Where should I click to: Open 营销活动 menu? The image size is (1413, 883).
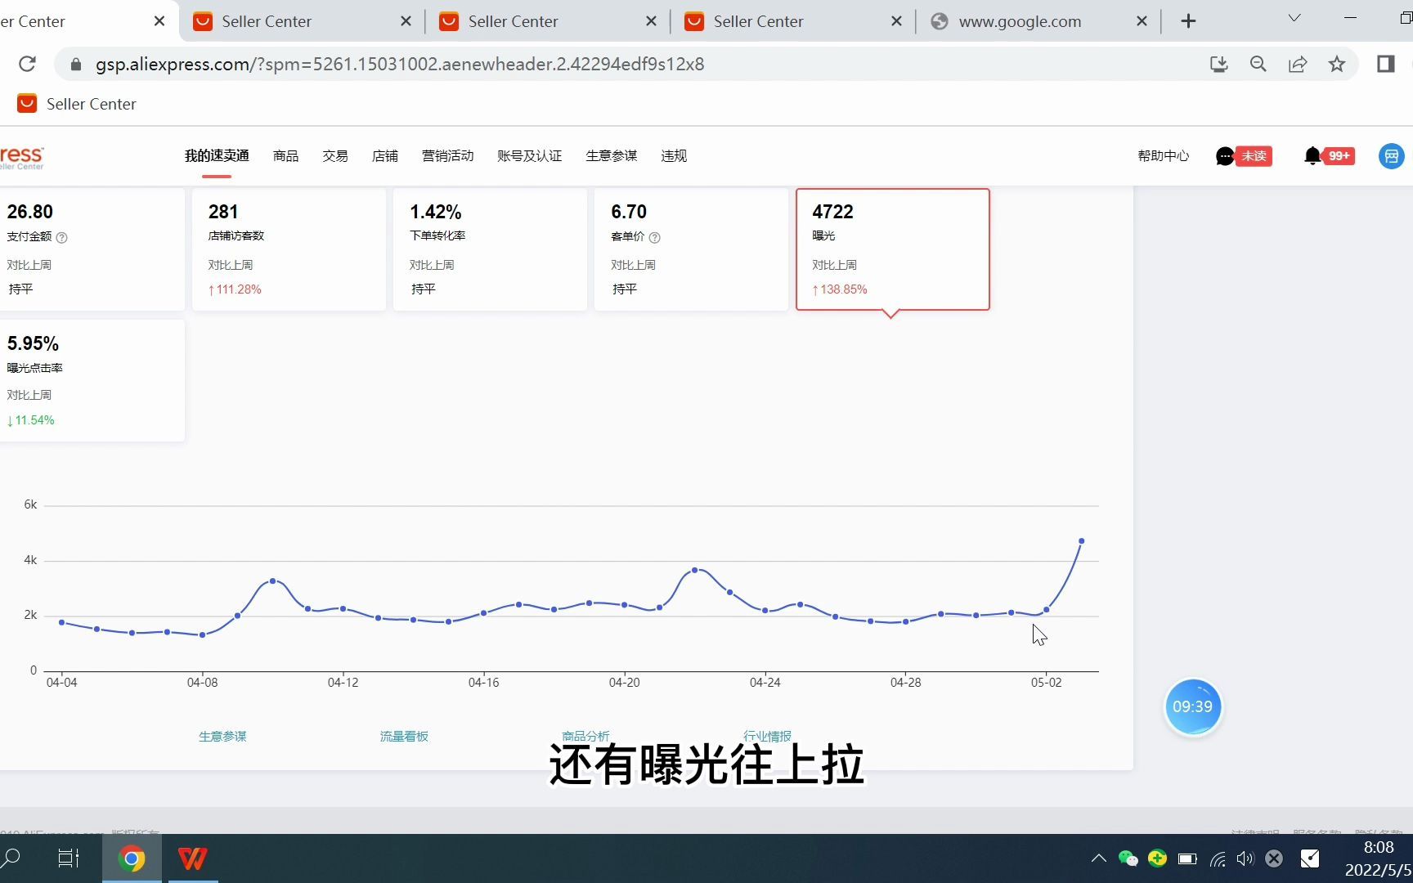(x=447, y=156)
